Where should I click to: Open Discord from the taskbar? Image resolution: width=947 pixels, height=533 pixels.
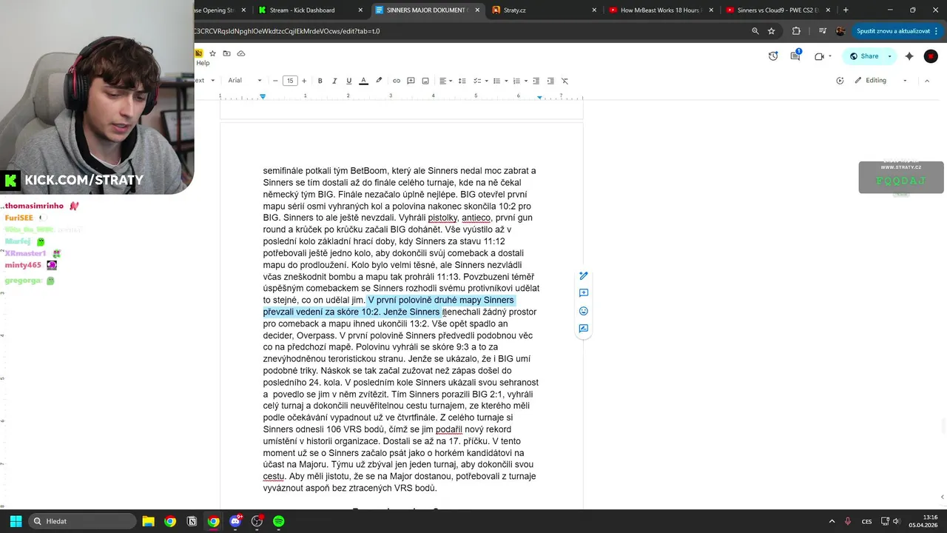[x=235, y=521]
